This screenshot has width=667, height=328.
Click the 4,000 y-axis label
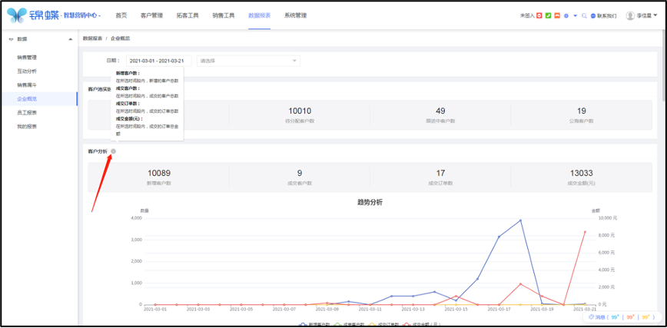click(137, 218)
